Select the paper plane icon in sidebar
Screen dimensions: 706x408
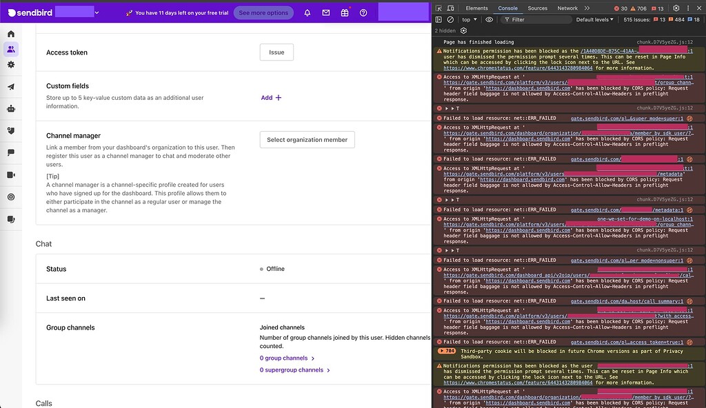[10, 86]
